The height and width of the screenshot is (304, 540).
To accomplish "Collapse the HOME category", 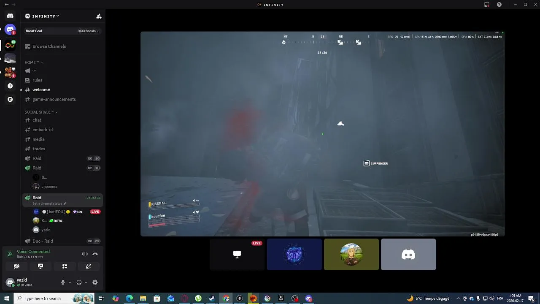I will pos(34,62).
